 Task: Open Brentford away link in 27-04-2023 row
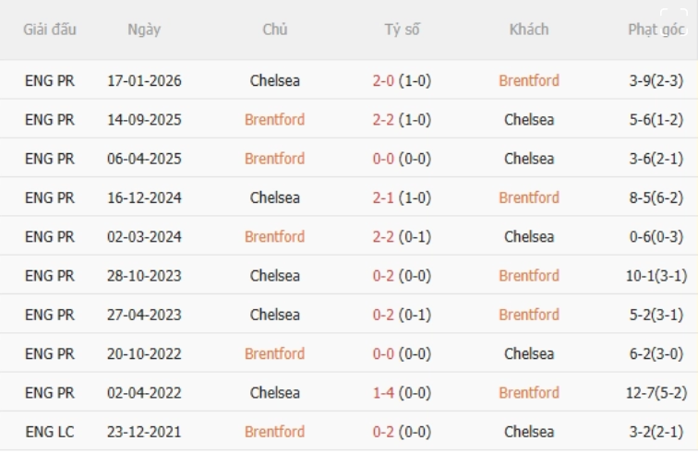(x=529, y=315)
